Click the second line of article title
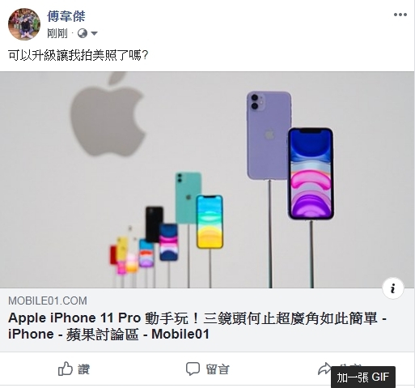The height and width of the screenshot is (388, 415). coord(108,335)
